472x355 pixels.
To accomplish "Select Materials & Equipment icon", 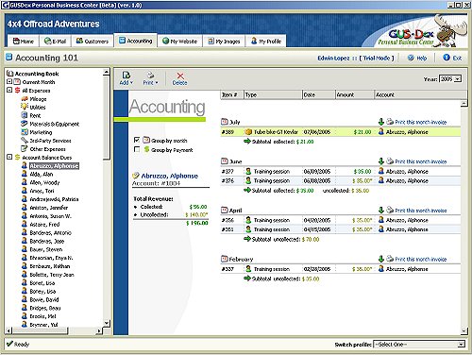I will click(x=25, y=124).
